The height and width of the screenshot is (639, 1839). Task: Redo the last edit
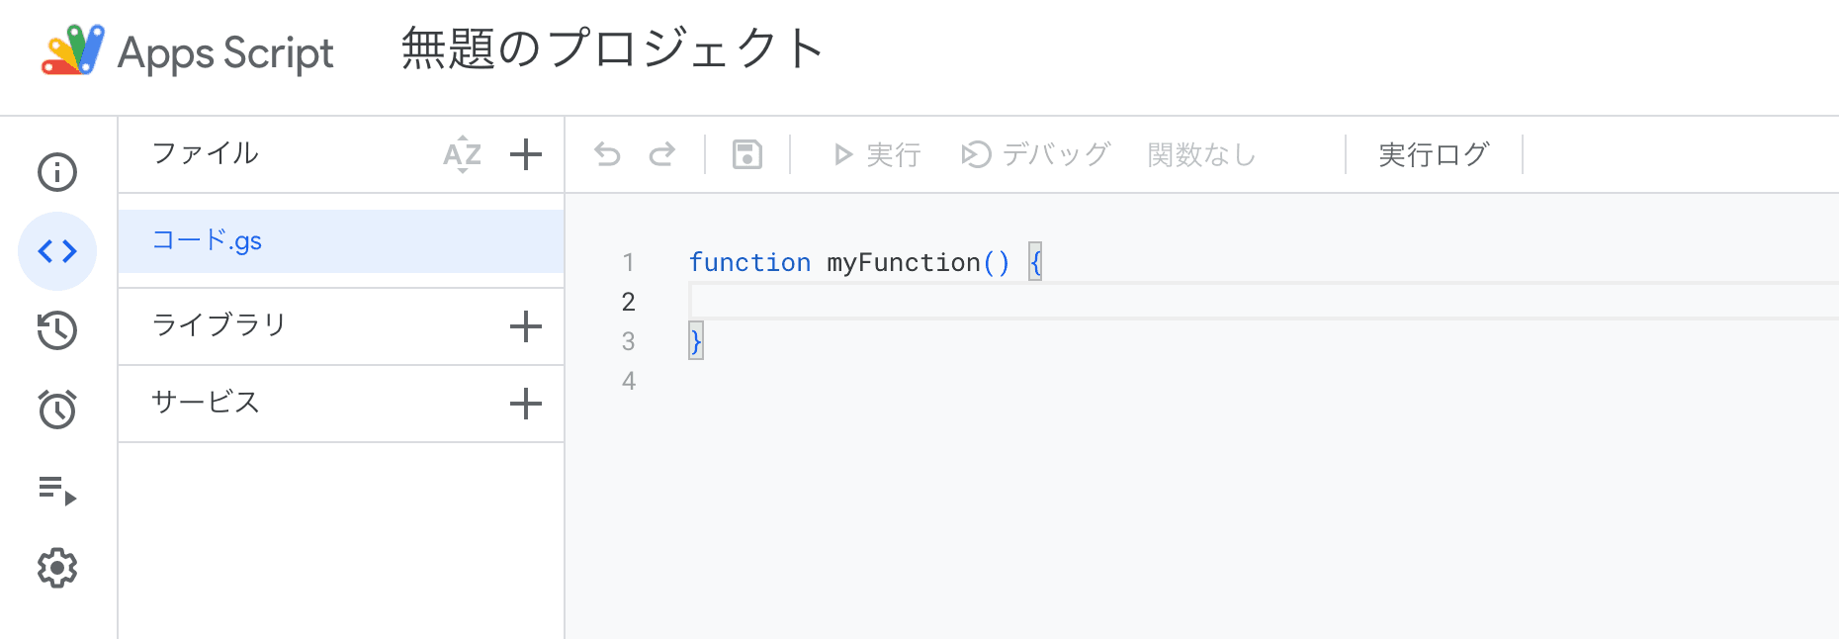click(663, 154)
